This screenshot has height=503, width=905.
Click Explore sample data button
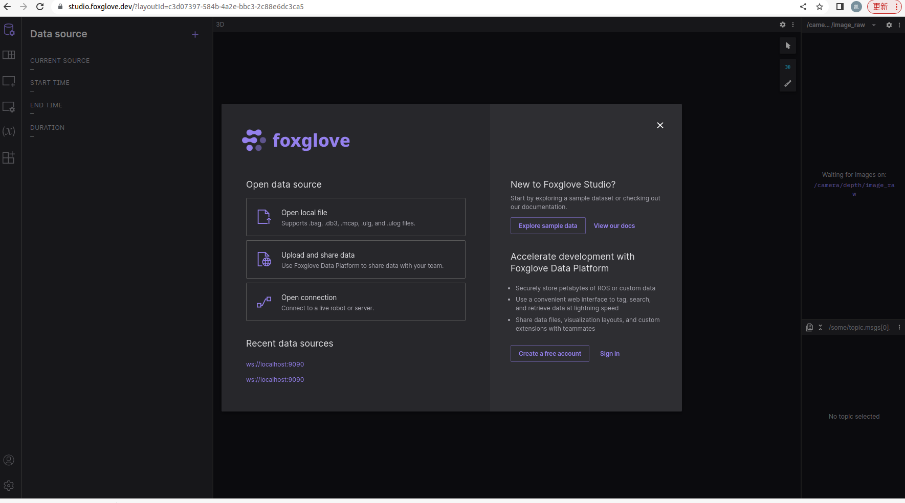point(548,226)
